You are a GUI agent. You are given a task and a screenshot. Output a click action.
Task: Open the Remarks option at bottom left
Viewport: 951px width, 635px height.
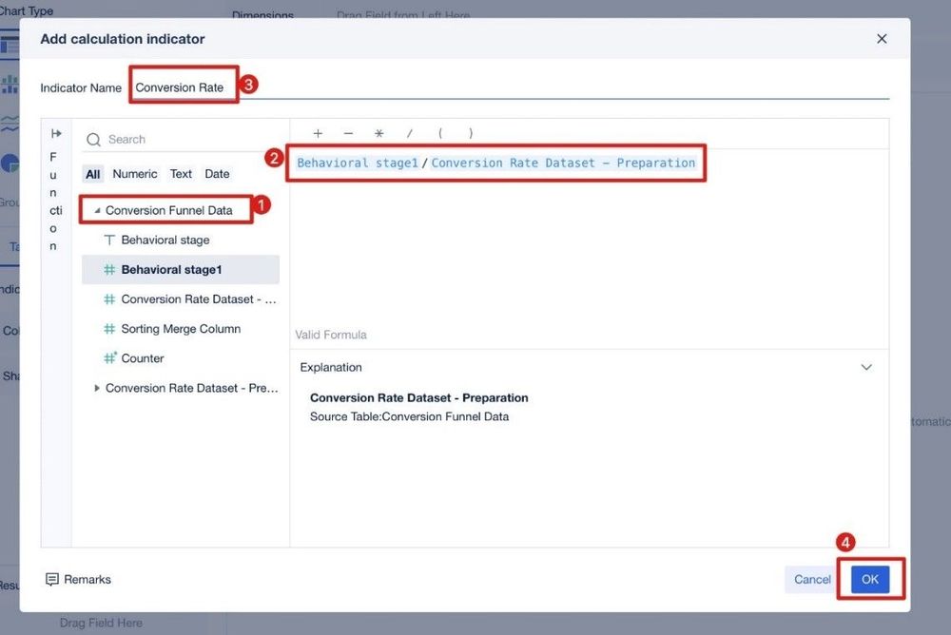click(x=79, y=579)
